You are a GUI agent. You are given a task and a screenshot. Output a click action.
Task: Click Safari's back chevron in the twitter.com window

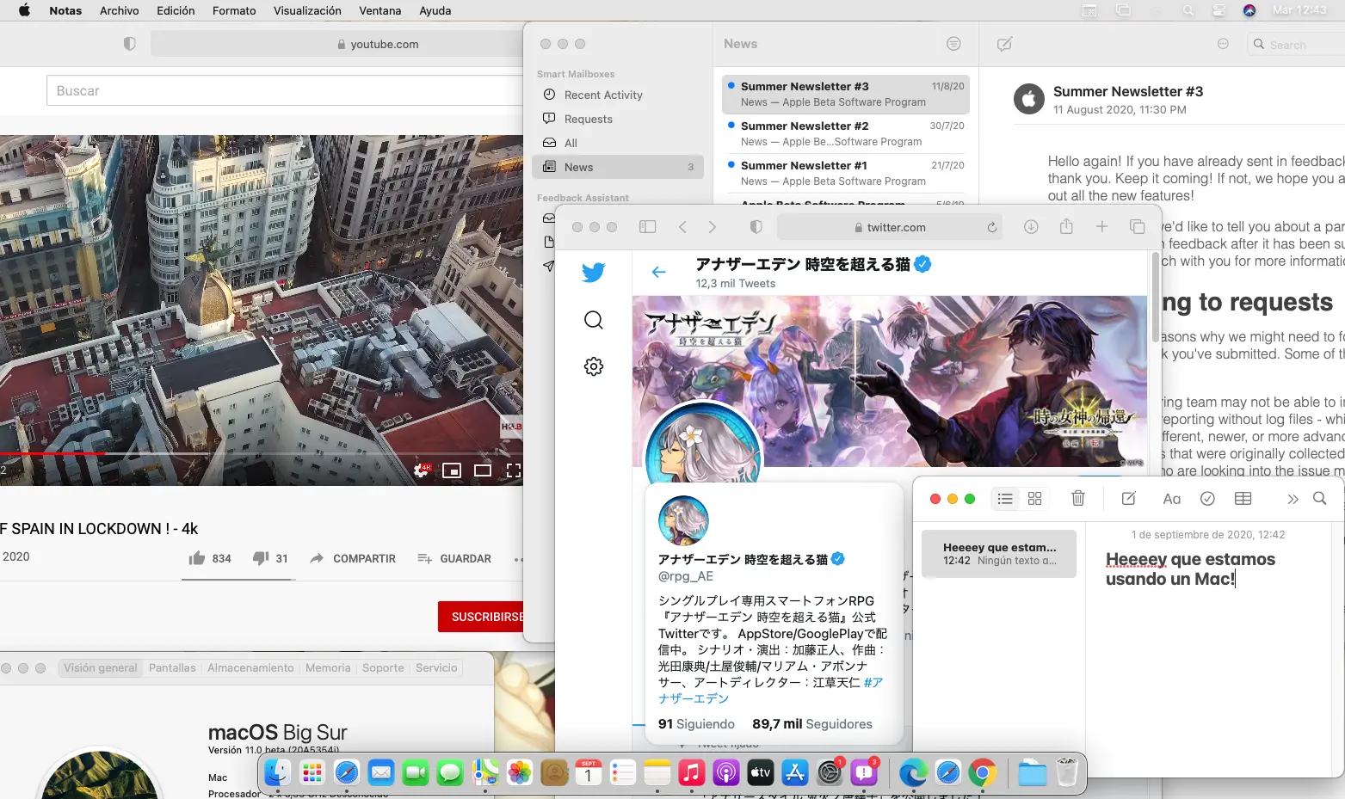(x=682, y=227)
